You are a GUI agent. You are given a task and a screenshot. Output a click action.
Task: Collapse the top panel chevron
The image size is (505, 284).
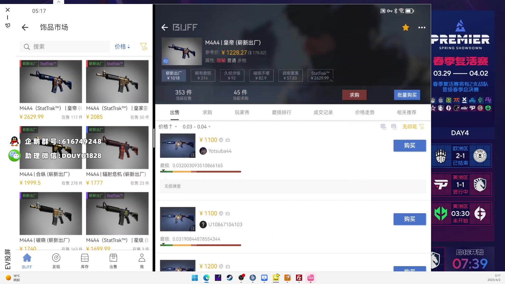tap(59, 2)
